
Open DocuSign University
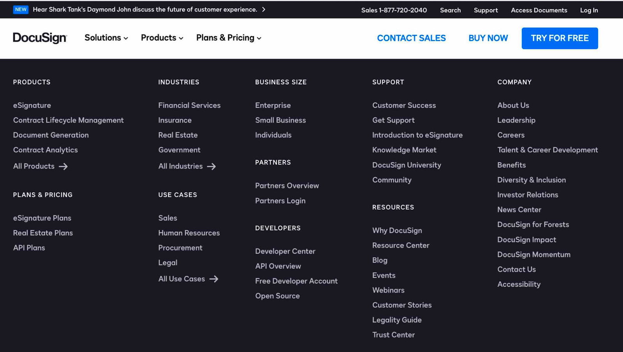[x=407, y=165]
